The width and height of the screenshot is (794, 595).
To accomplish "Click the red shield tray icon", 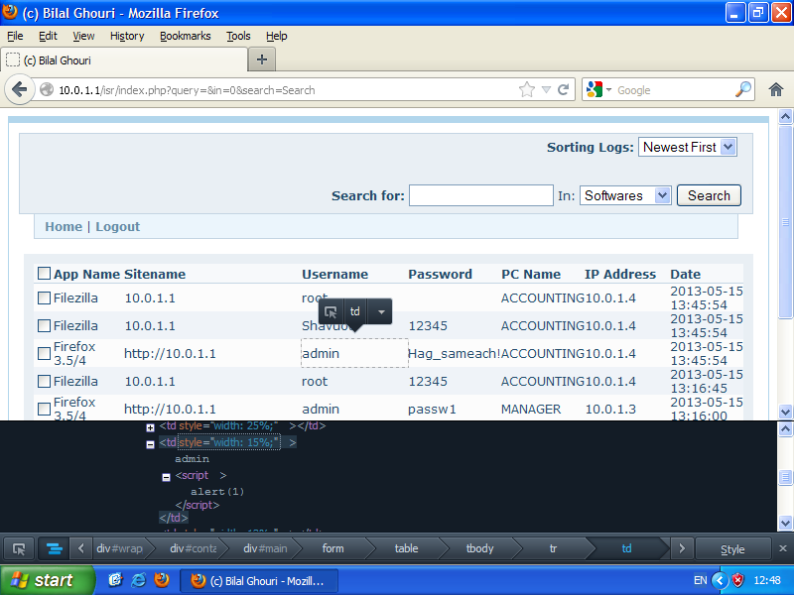I will (737, 580).
